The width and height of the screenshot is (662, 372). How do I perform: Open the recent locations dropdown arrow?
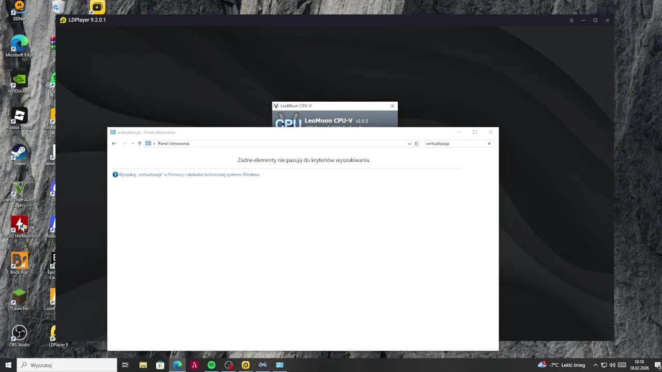(x=132, y=144)
